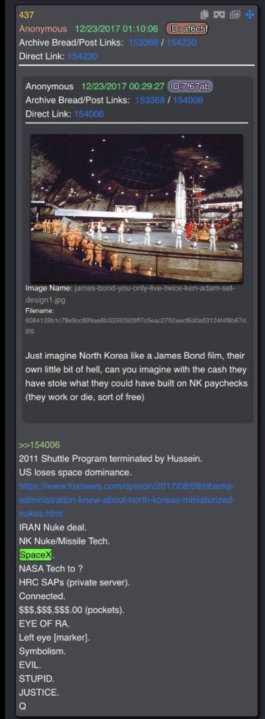
Task: Click the green >>154006 reply reference
Action: tap(39, 445)
